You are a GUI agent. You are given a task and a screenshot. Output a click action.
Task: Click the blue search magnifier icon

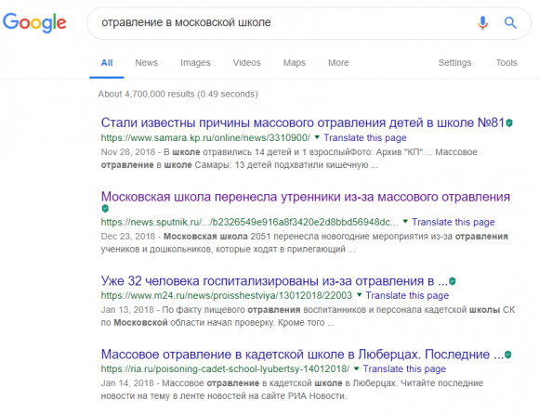coord(510,22)
